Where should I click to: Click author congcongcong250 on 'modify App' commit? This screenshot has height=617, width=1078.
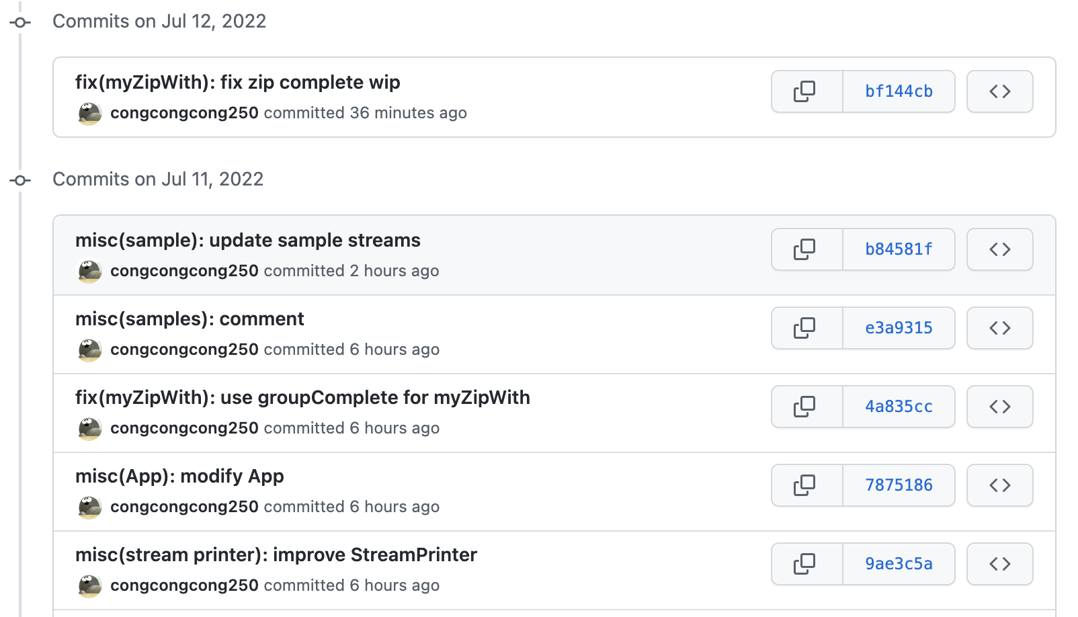pos(184,507)
